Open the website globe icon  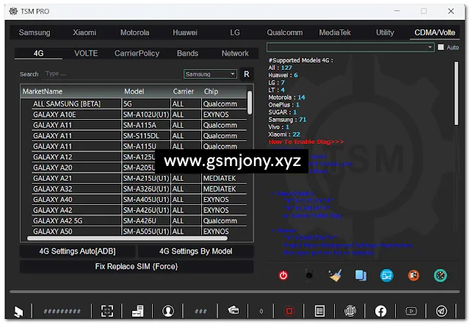click(350, 311)
